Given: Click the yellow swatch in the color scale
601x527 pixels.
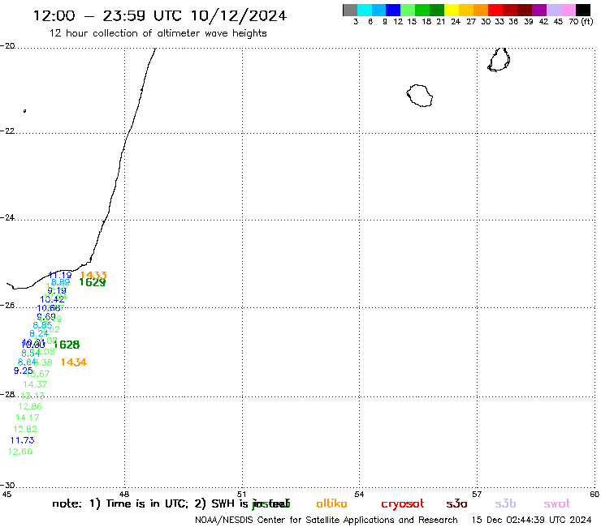Looking at the screenshot, I should (x=452, y=10).
